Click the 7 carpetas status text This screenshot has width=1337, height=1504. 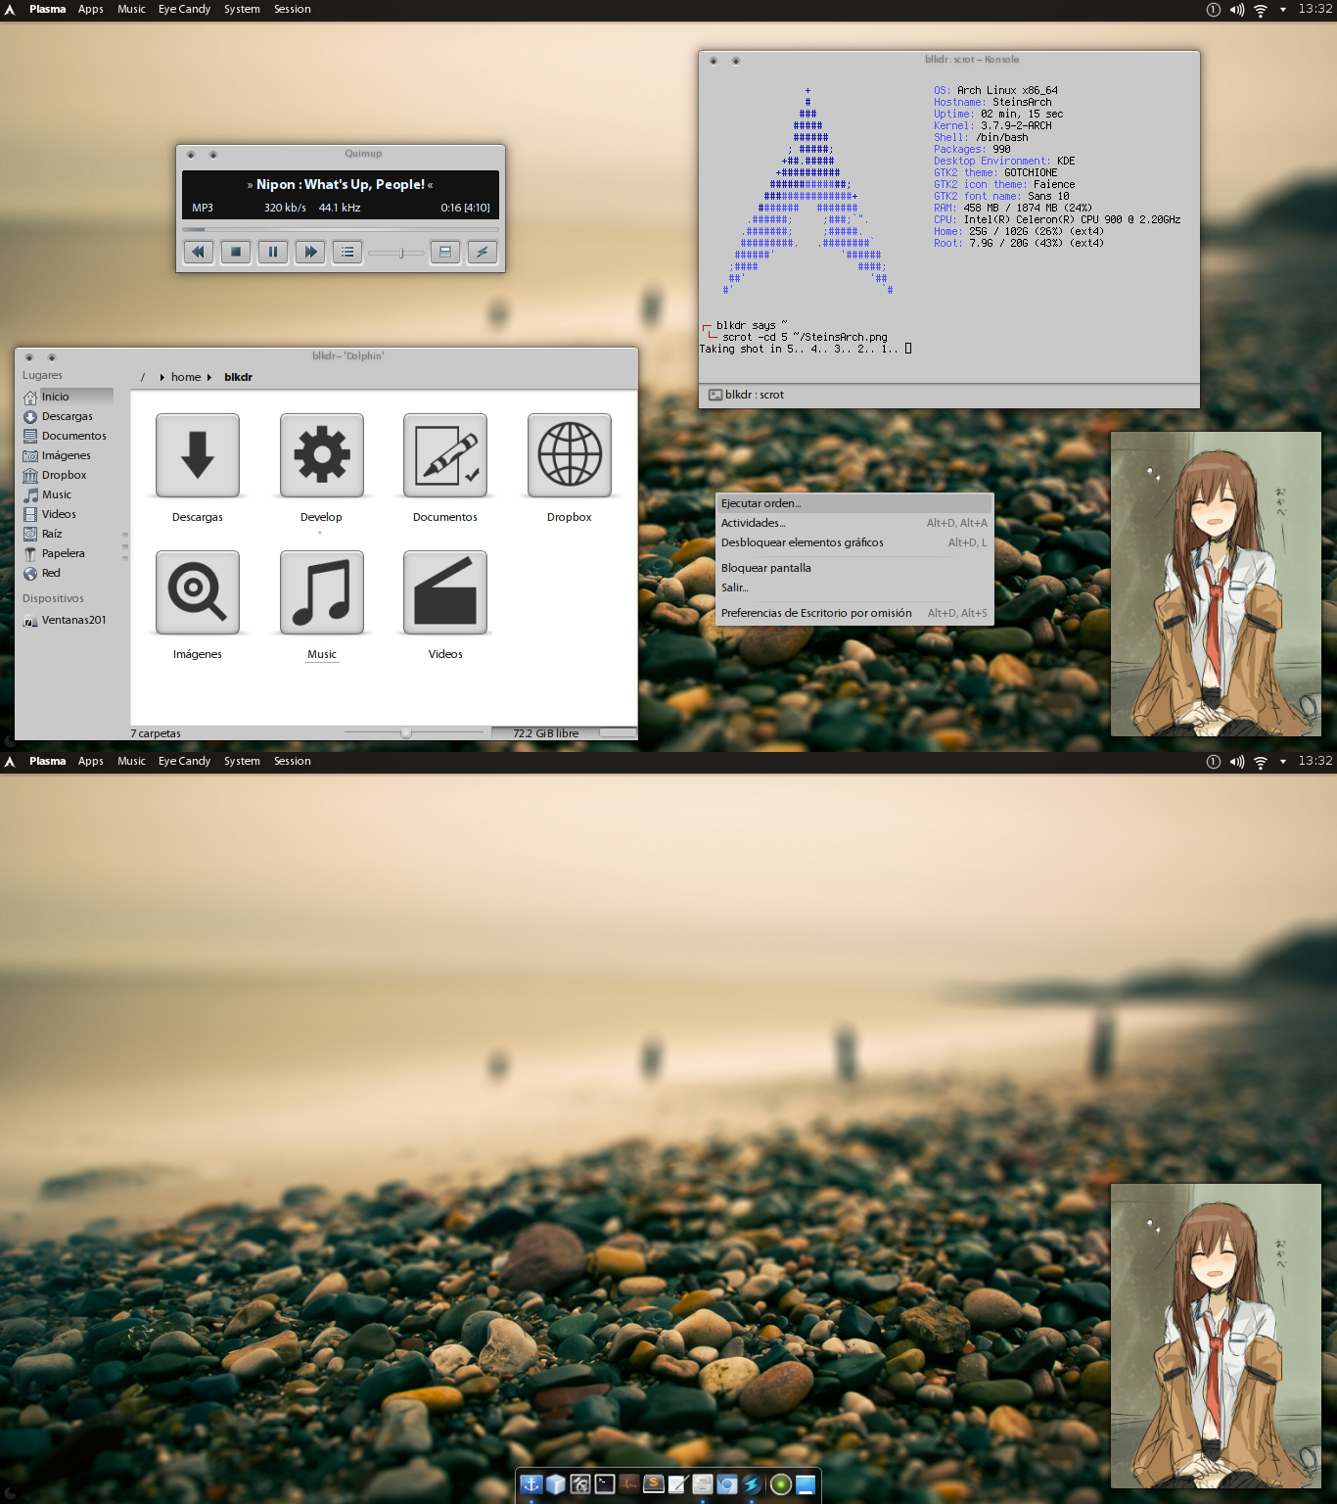click(x=156, y=733)
